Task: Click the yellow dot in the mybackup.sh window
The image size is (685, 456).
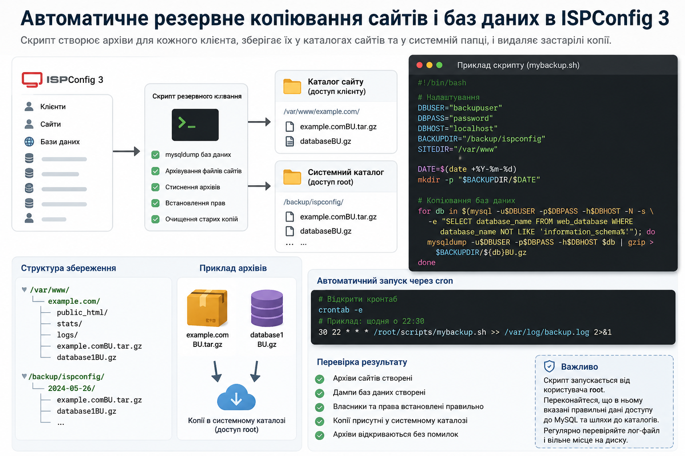Action: [x=429, y=65]
